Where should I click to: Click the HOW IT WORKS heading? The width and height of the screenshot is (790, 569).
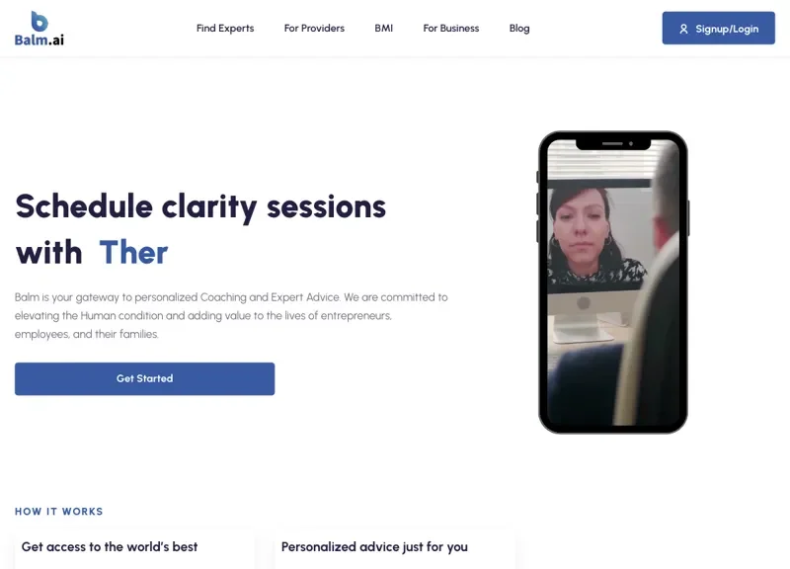point(59,512)
